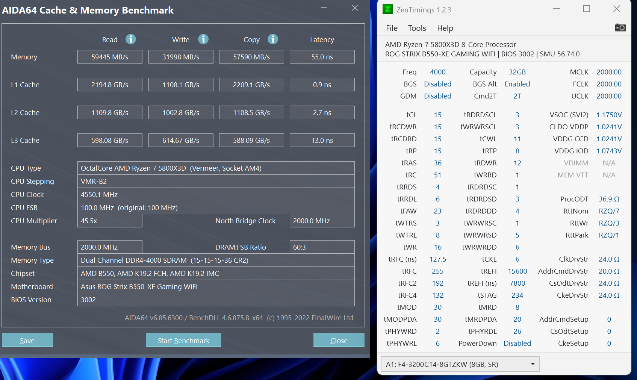Image resolution: width=637 pixels, height=380 pixels.
Task: Open the Tools menu in ZenTimings
Action: click(x=417, y=28)
